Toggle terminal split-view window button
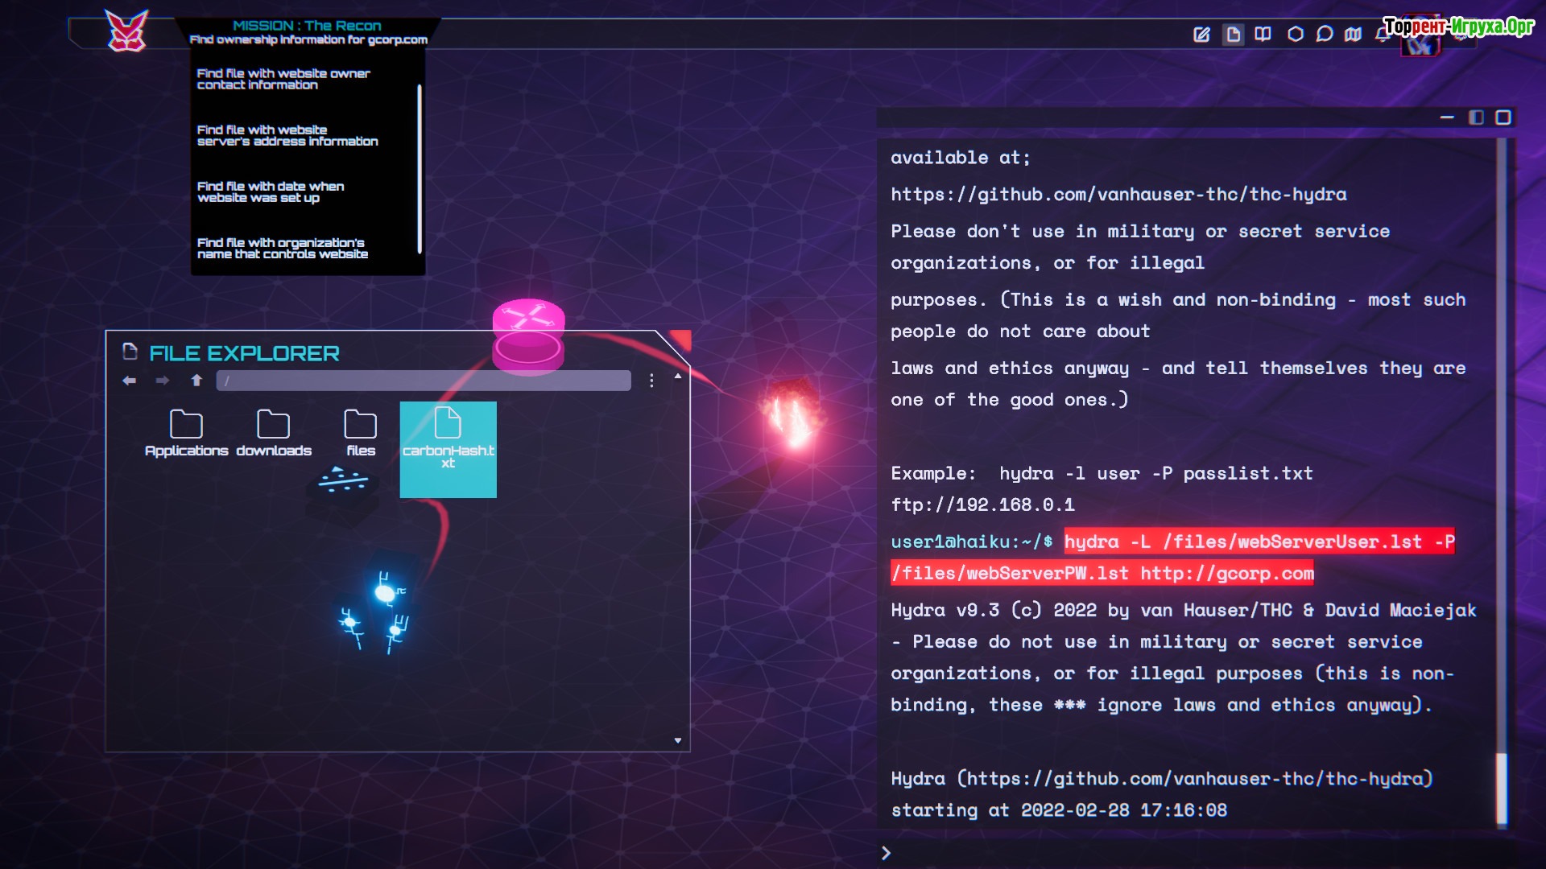Viewport: 1546px width, 869px height. (1476, 117)
